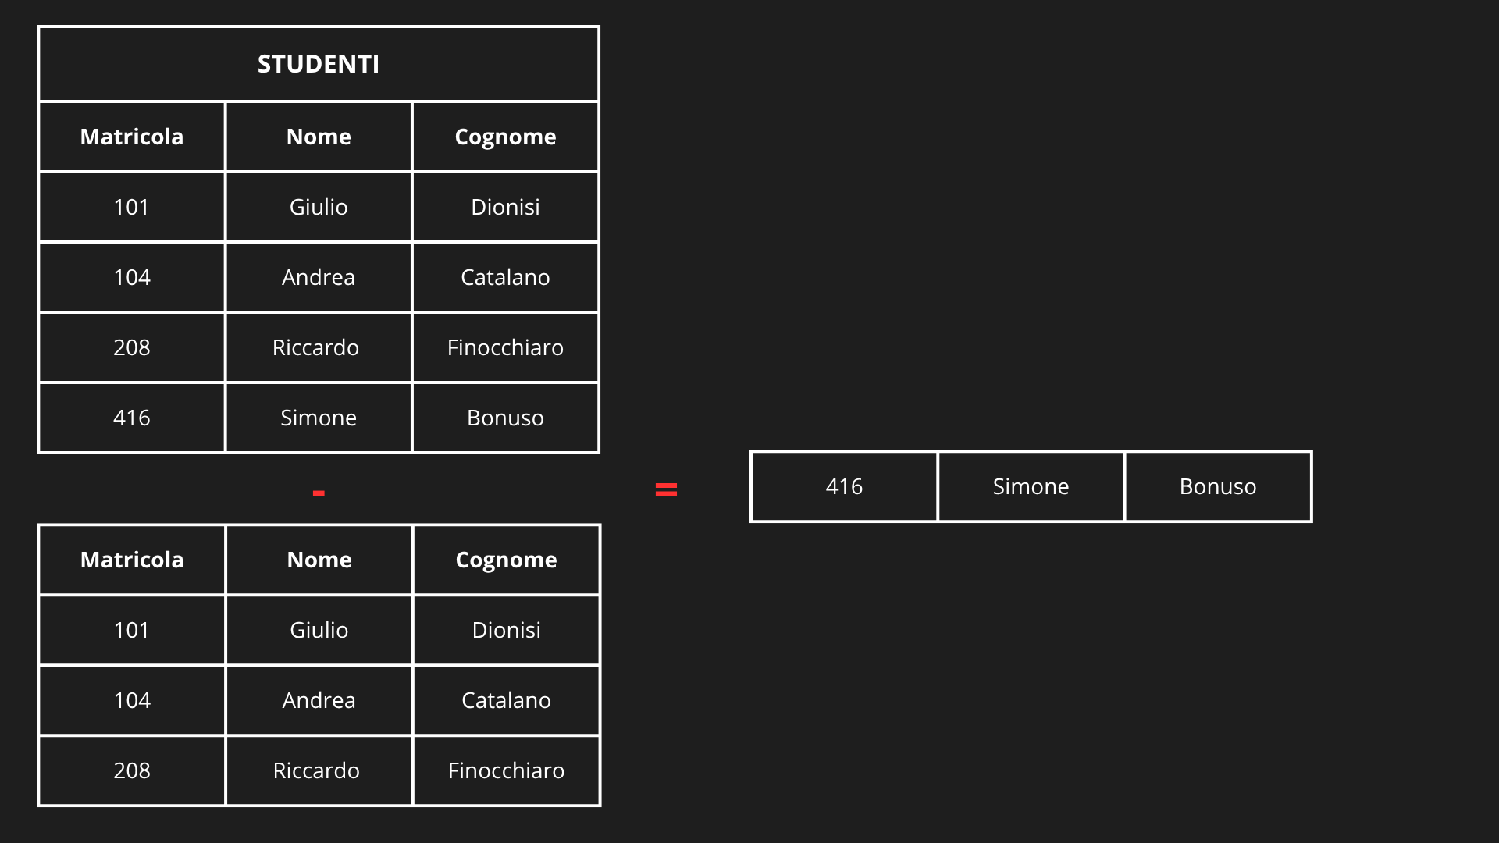Select Catalano cell in the STUDENTI table
Viewport: 1499px width, 843px height.
tap(505, 277)
